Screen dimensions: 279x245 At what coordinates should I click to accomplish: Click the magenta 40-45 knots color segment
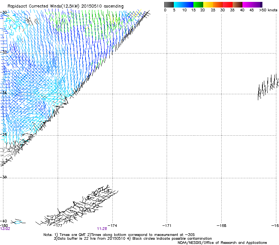(x=247, y=5)
